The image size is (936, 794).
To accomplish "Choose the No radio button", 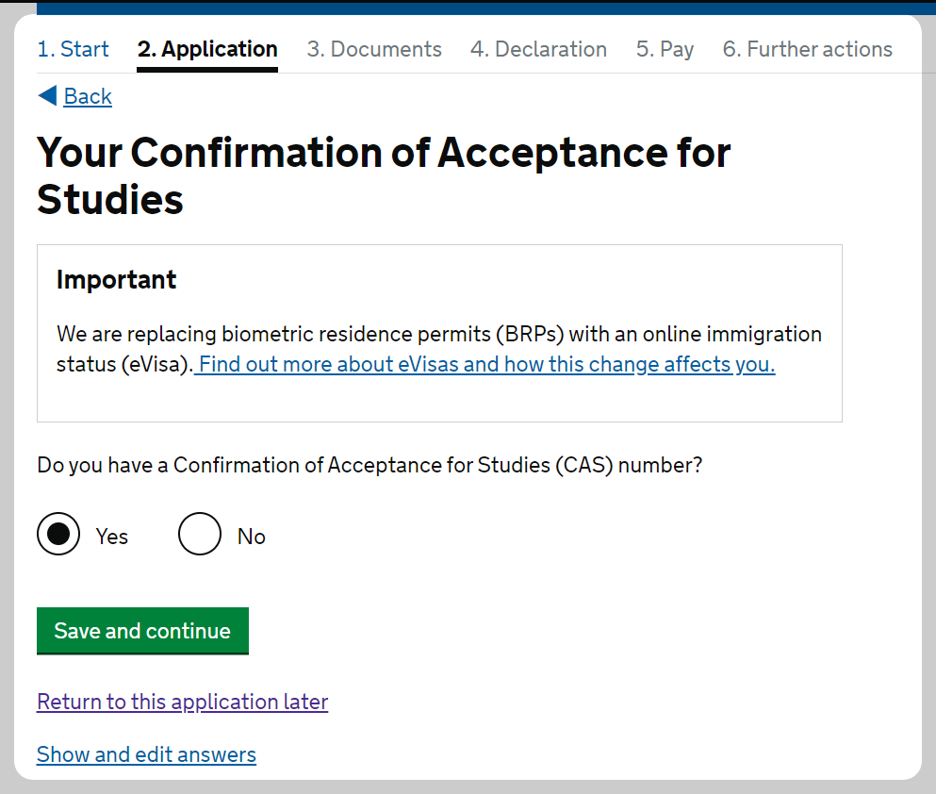I will [200, 535].
